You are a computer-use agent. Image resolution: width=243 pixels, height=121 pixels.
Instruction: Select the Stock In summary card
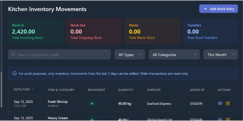pos(35,31)
